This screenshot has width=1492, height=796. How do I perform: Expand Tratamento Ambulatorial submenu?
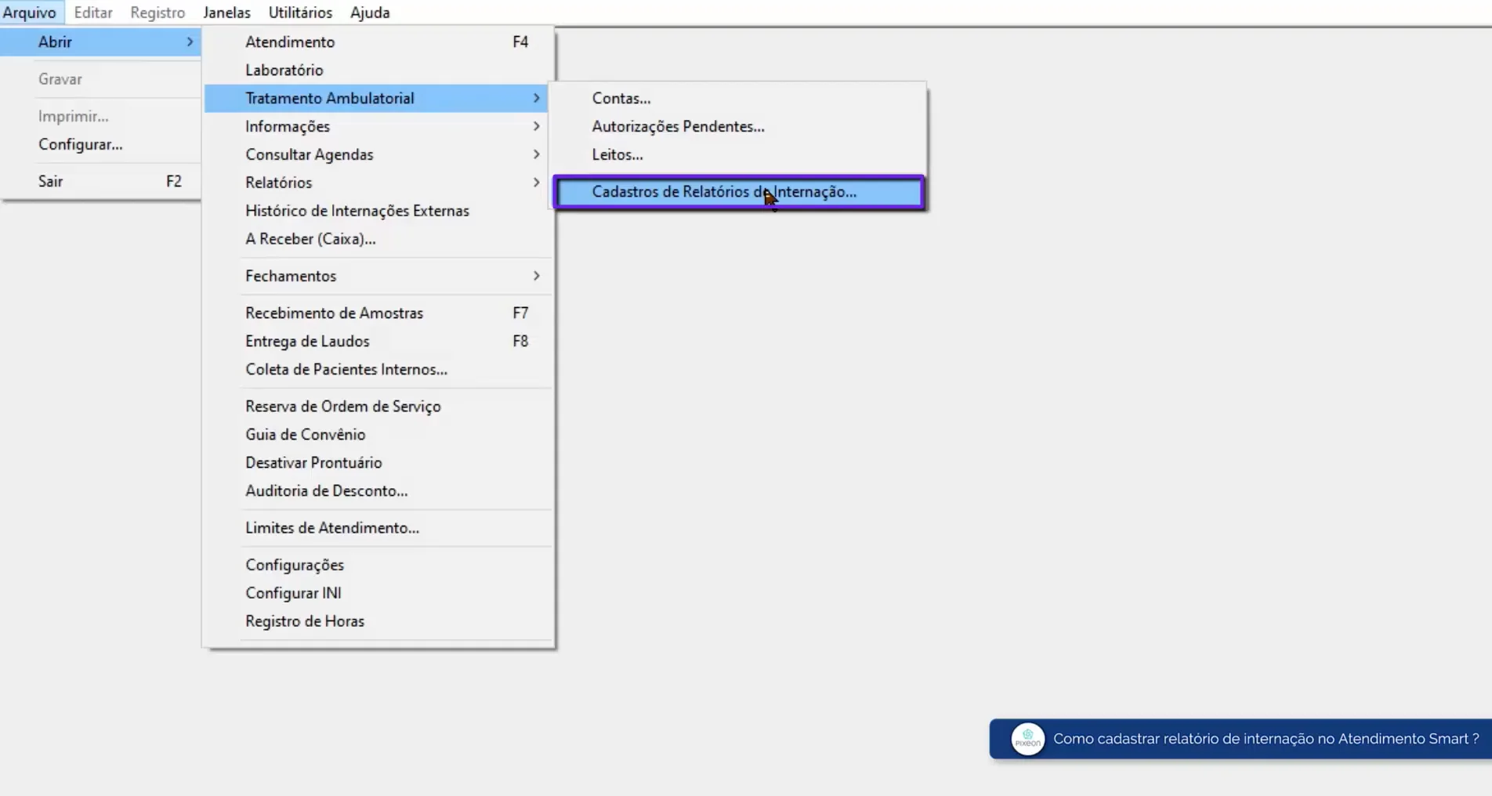pos(378,98)
